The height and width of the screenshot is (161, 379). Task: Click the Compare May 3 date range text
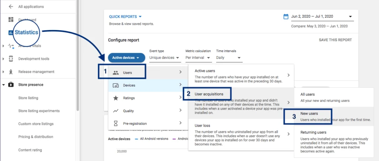point(319,26)
